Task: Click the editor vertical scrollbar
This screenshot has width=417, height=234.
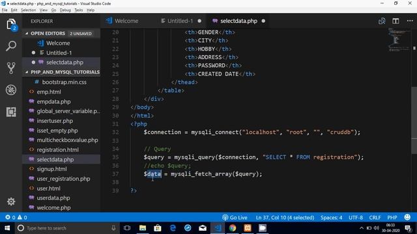Action: point(414,120)
